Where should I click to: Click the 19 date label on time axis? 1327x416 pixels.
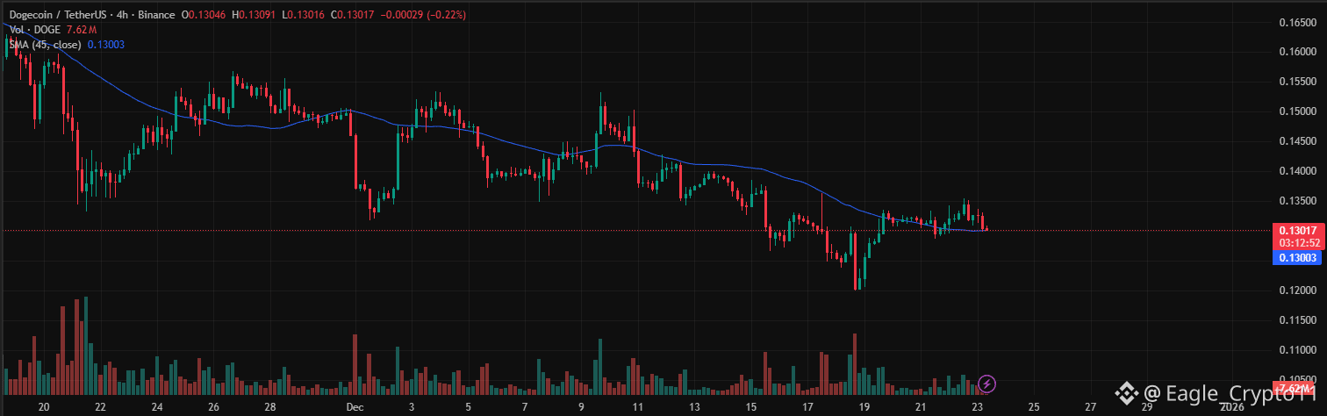click(864, 407)
